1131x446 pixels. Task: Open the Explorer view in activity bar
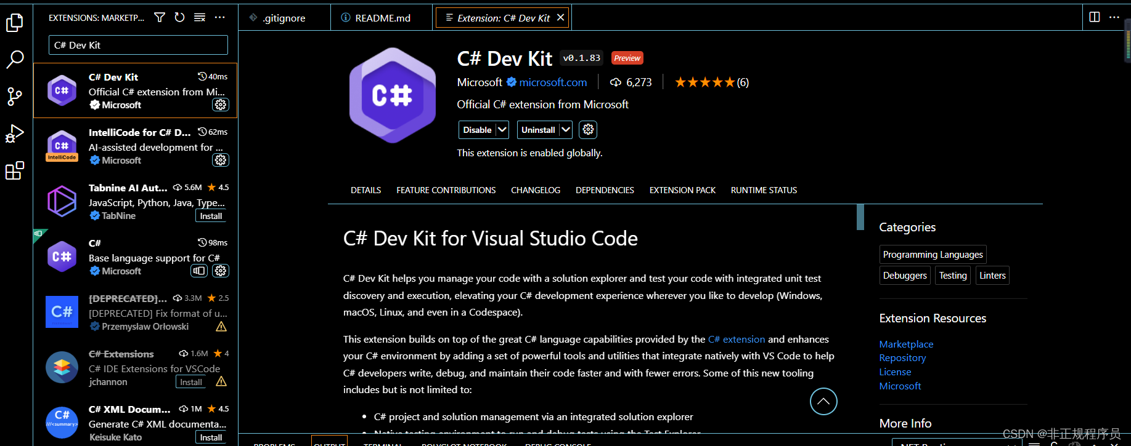click(x=14, y=23)
